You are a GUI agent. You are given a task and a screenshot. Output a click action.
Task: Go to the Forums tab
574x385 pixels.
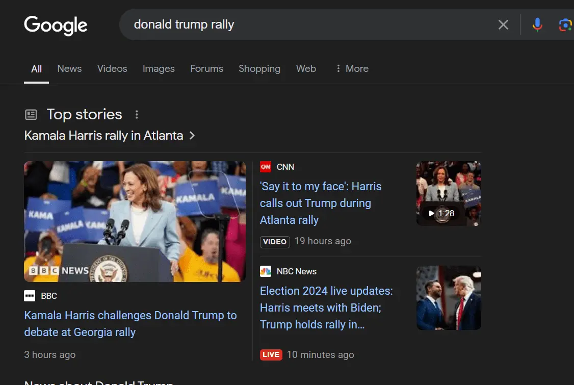[x=206, y=68]
